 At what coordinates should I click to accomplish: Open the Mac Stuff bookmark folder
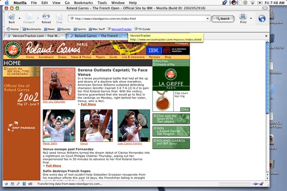97,29
